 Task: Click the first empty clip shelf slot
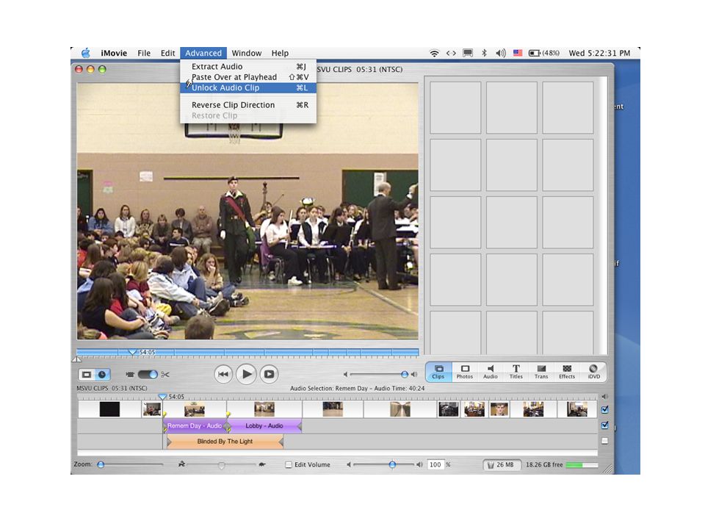click(x=455, y=107)
